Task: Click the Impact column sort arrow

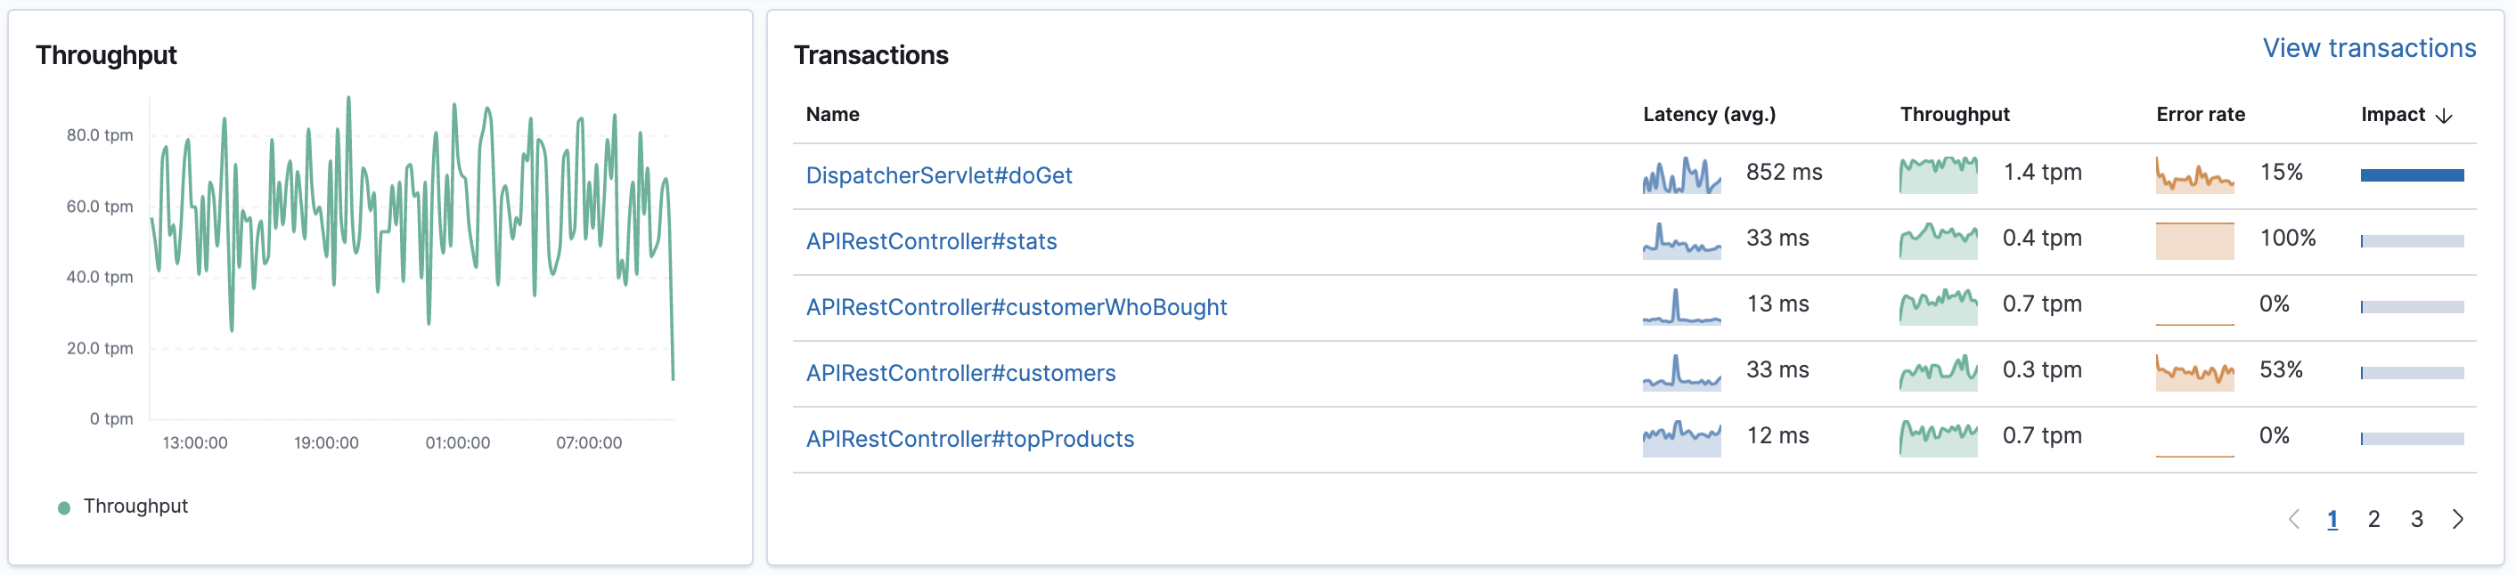Action: click(2444, 115)
